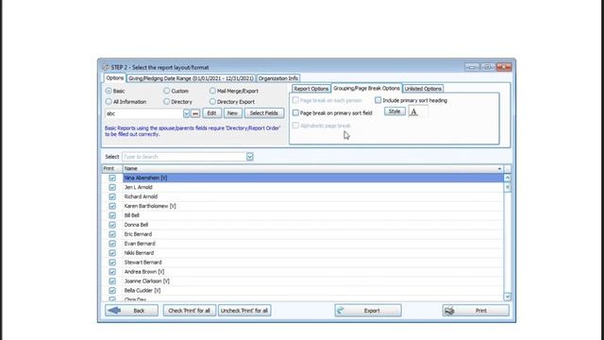Click the font style 'A' icon
This screenshot has width=604, height=340.
click(x=413, y=112)
